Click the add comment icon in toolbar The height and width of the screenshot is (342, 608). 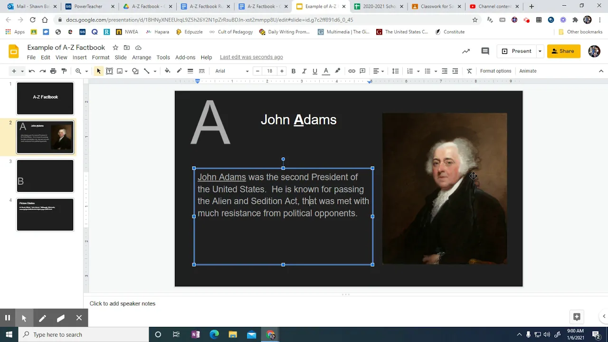pos(362,71)
